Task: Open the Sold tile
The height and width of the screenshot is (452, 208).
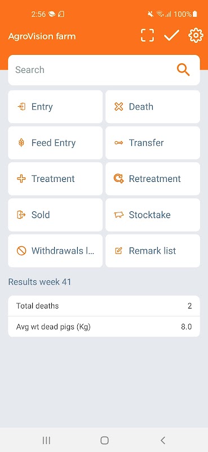Action: pos(55,215)
